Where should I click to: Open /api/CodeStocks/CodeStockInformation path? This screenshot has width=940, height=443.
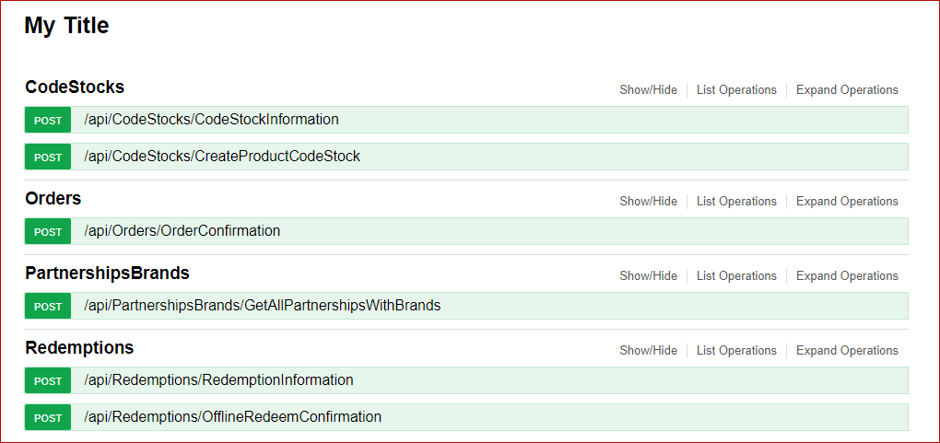212,120
